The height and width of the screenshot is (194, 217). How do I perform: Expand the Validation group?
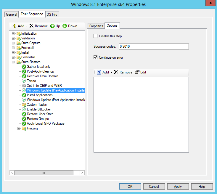(13, 39)
